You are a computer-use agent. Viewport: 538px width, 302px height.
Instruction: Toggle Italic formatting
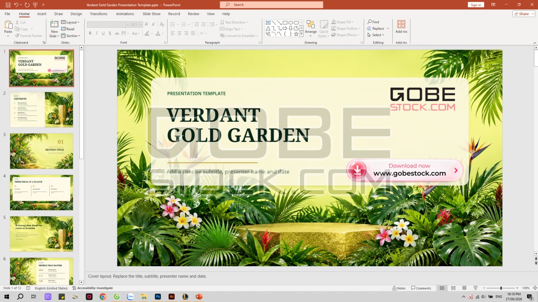[97, 33]
